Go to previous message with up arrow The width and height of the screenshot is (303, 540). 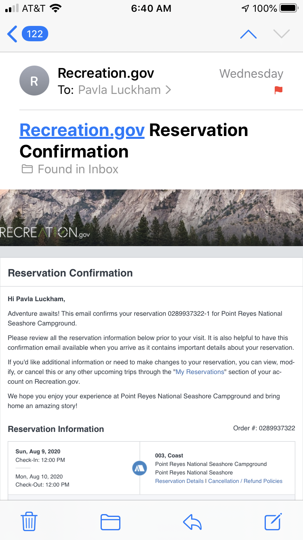point(248,34)
